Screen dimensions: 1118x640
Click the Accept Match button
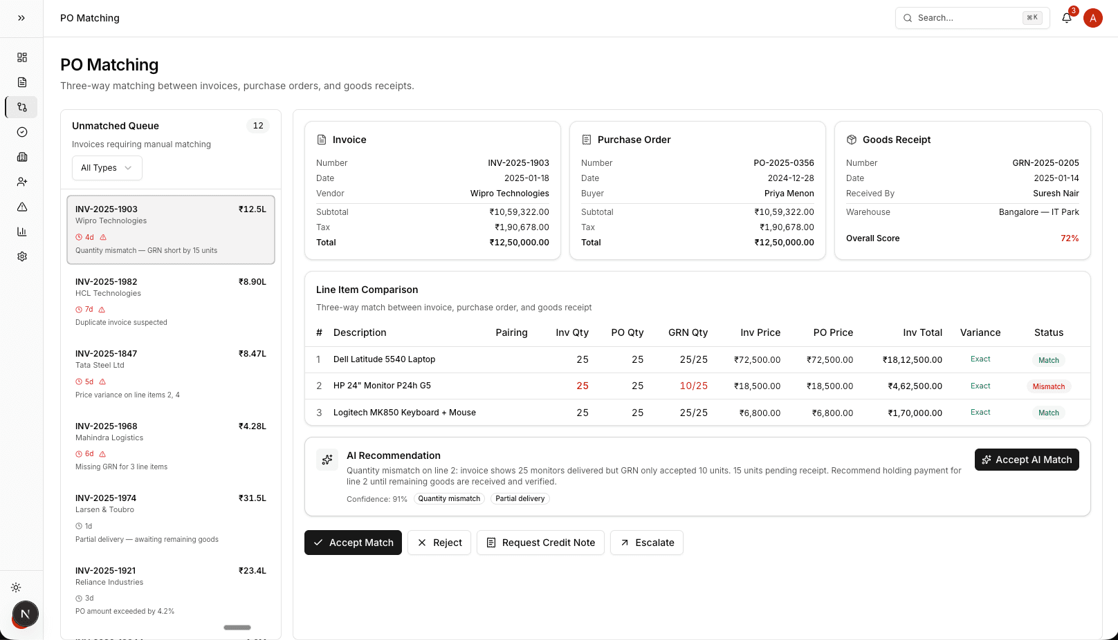353,543
